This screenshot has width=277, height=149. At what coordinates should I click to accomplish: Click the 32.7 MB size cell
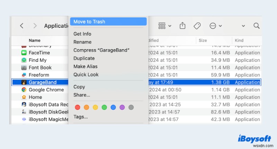[x=221, y=105]
